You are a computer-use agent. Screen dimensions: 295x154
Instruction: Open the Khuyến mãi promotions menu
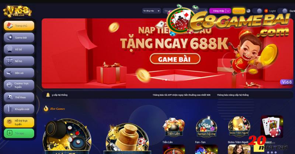coord(19,109)
